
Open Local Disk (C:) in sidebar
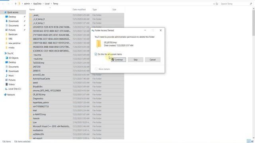[x=15, y=89]
